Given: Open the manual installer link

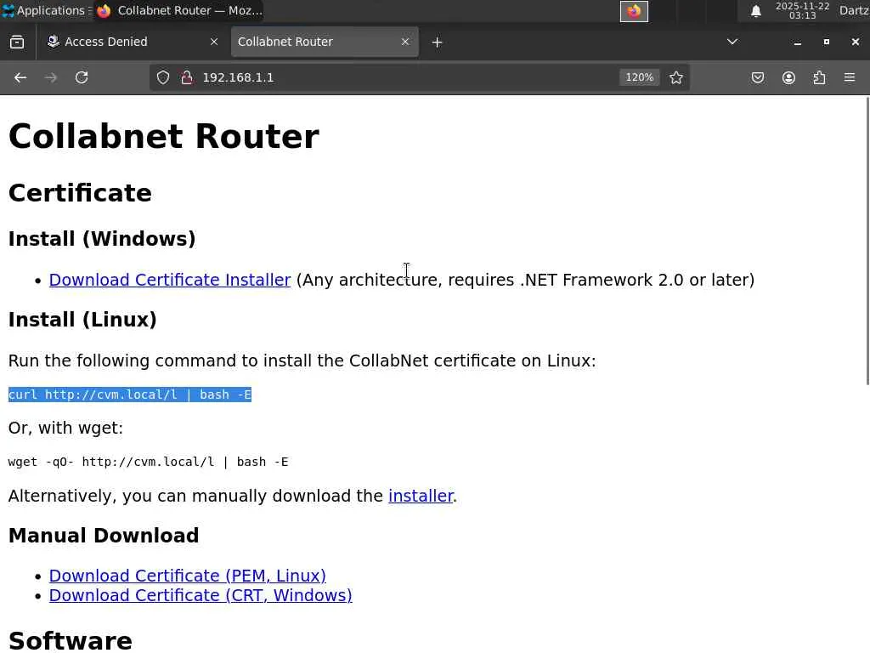Looking at the screenshot, I should pyautogui.click(x=421, y=496).
